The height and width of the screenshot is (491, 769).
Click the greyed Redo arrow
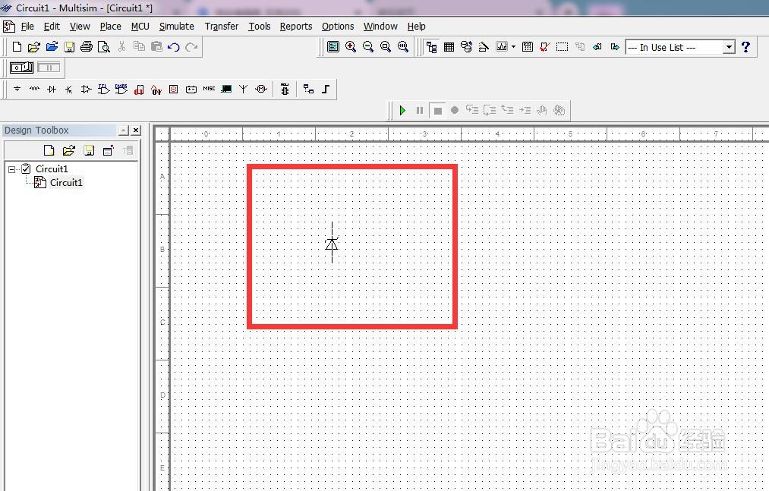click(x=191, y=47)
